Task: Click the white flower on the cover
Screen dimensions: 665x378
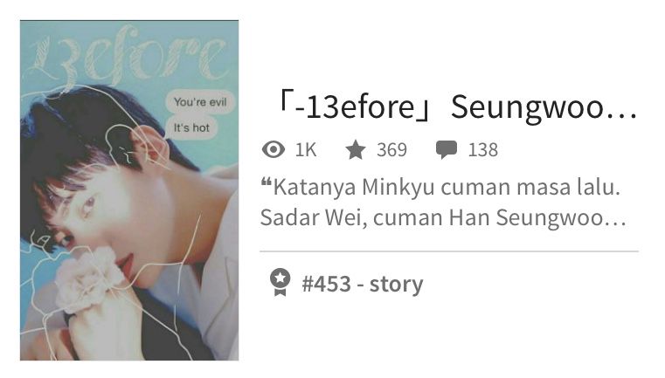Action: point(87,278)
